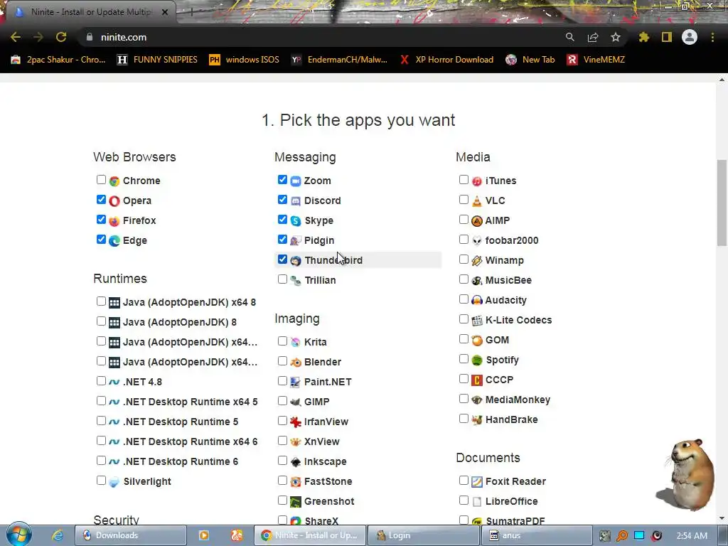Launch Internet Explorer from taskbar
This screenshot has width=728, height=546.
click(x=58, y=535)
